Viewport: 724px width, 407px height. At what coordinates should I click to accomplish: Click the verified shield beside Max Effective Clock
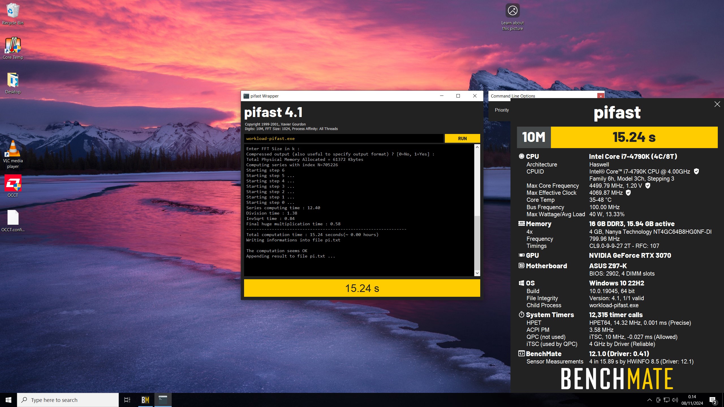click(x=628, y=192)
